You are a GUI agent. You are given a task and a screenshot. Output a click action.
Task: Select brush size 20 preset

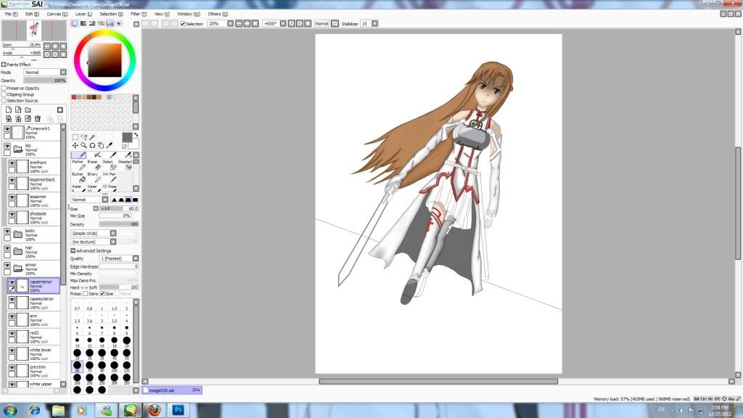click(126, 342)
